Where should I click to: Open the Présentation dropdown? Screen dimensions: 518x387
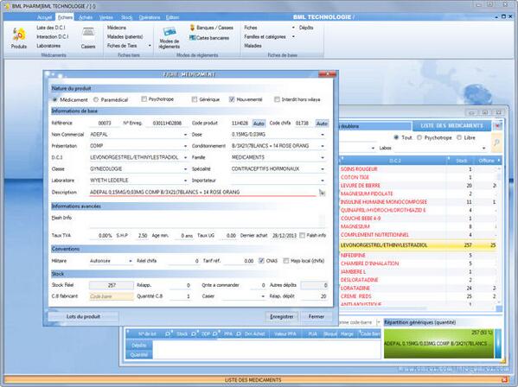(x=185, y=146)
